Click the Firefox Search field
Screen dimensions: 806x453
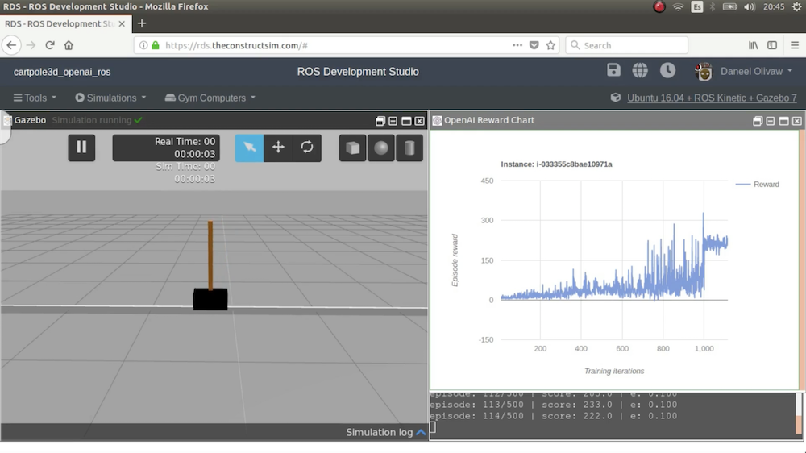pyautogui.click(x=626, y=45)
